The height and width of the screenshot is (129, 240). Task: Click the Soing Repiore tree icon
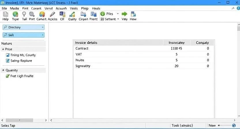7,61
